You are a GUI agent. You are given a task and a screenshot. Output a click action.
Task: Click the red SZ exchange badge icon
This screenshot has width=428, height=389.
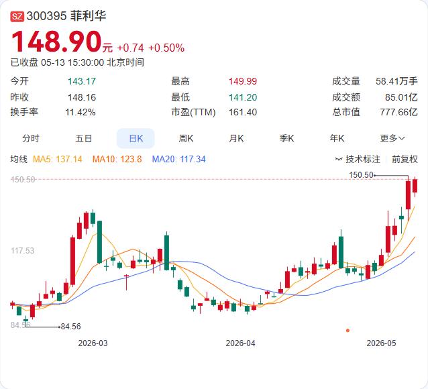17,16
